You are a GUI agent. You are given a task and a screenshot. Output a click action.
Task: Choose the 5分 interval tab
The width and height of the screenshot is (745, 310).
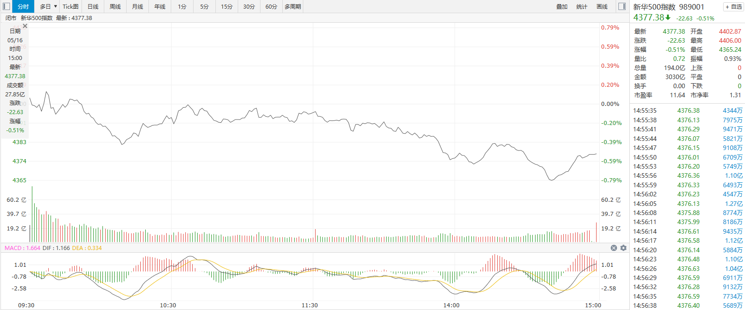point(204,6)
